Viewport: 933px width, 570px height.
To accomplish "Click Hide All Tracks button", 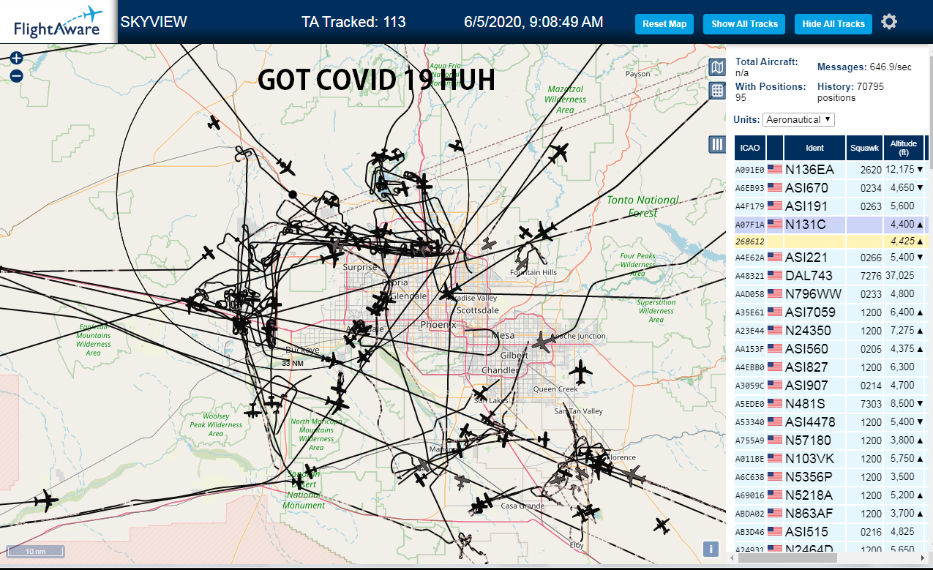I will tap(833, 24).
